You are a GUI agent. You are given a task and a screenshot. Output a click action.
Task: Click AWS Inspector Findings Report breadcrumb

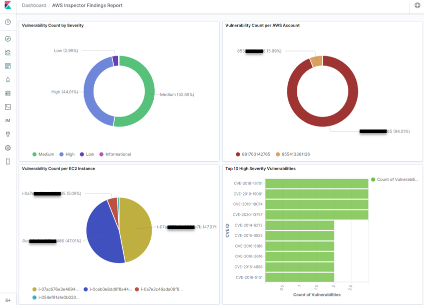pos(87,5)
